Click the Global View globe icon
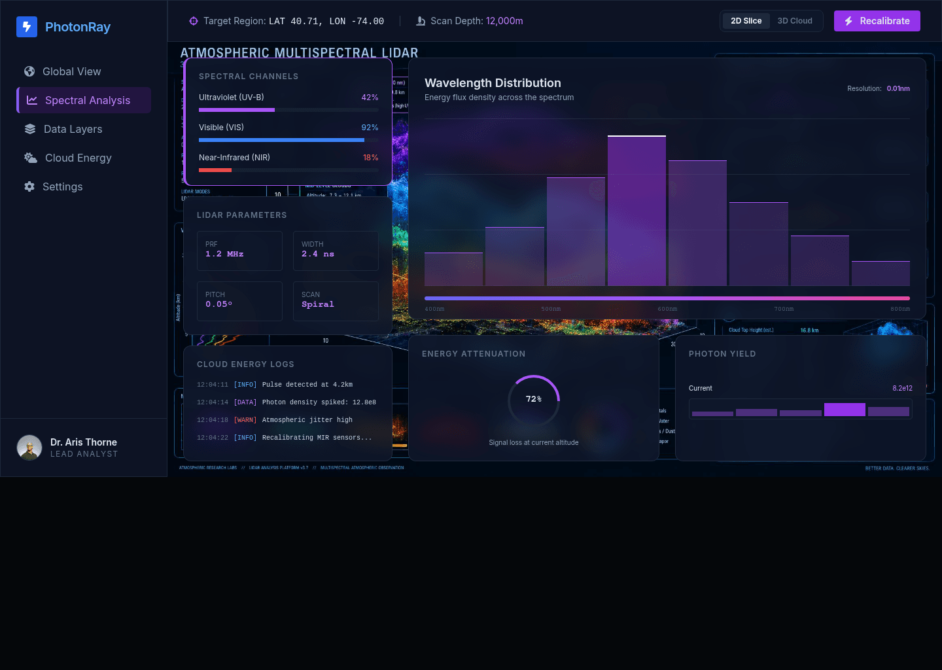This screenshot has height=670, width=942. coord(29,71)
